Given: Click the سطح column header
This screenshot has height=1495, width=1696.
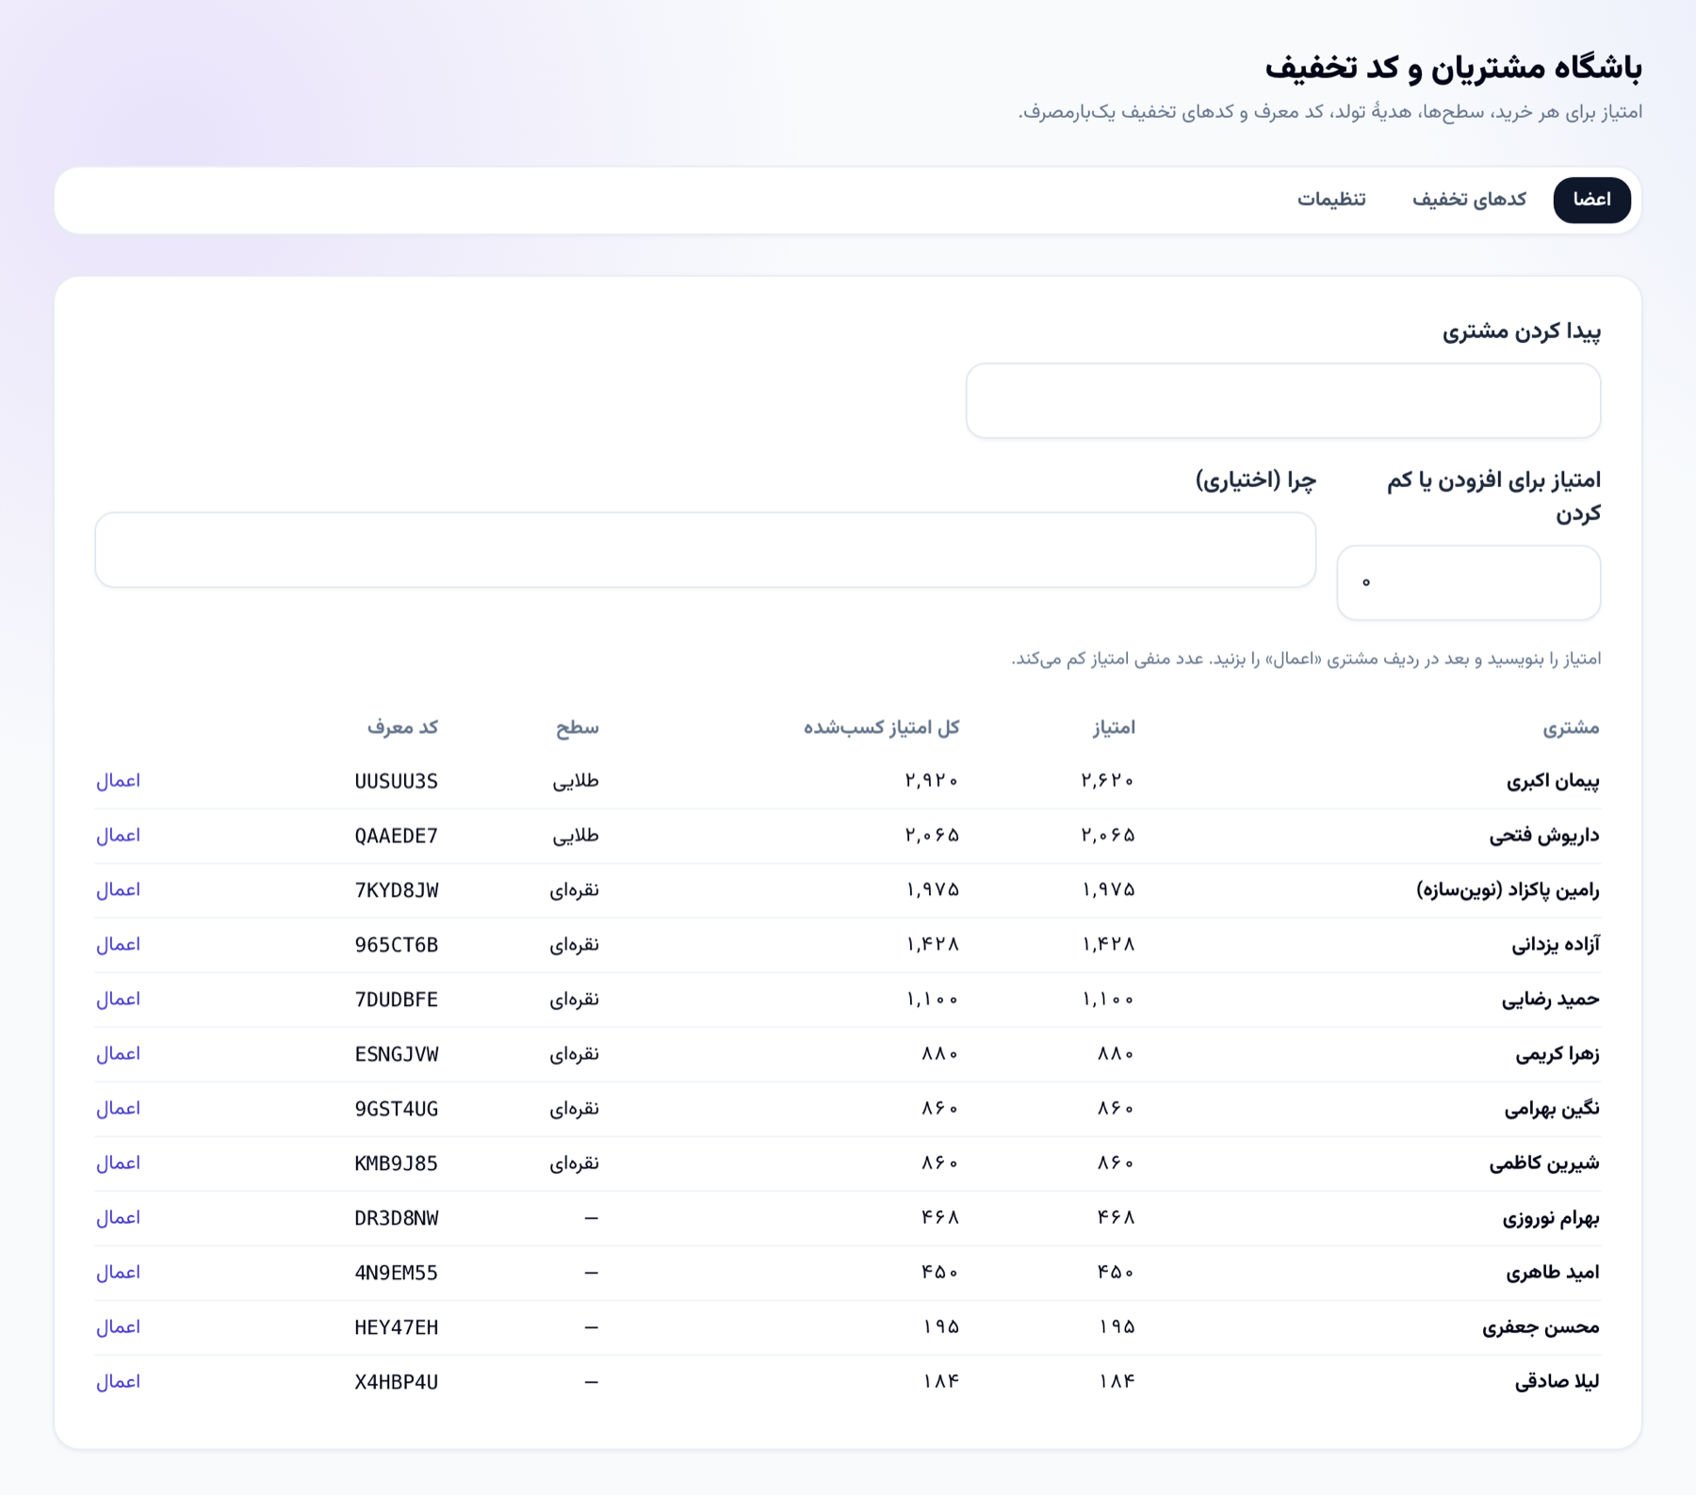Looking at the screenshot, I should pyautogui.click(x=577, y=727).
